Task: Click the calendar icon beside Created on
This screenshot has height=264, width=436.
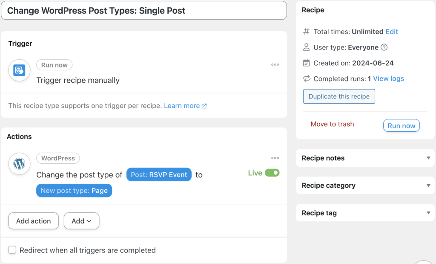Action: pos(306,63)
